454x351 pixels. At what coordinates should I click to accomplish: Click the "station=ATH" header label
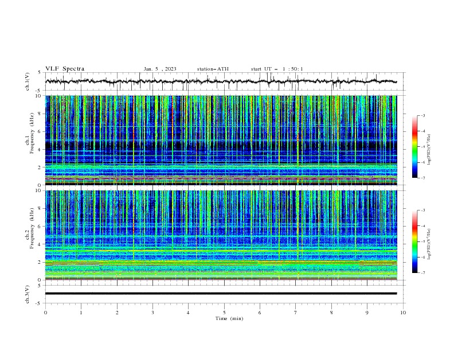click(x=213, y=69)
